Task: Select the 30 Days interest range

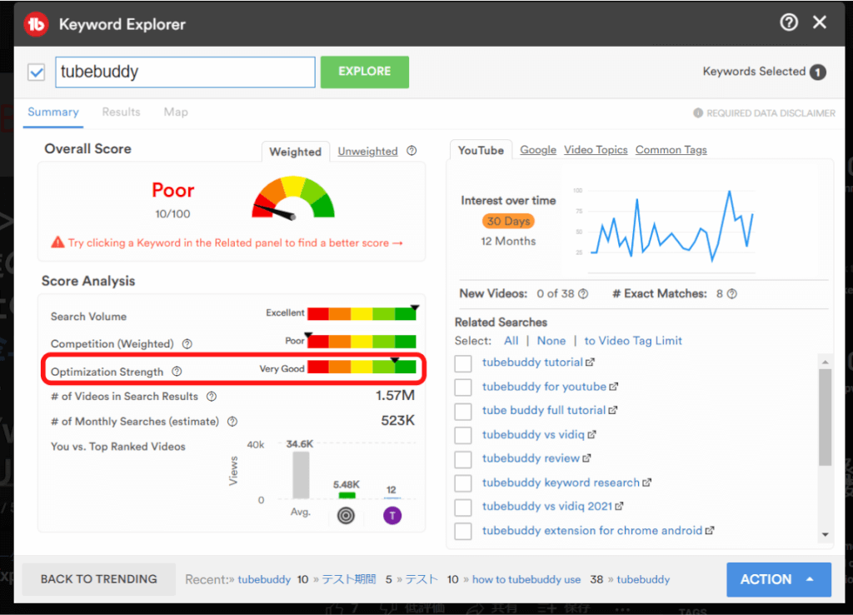Action: point(508,221)
